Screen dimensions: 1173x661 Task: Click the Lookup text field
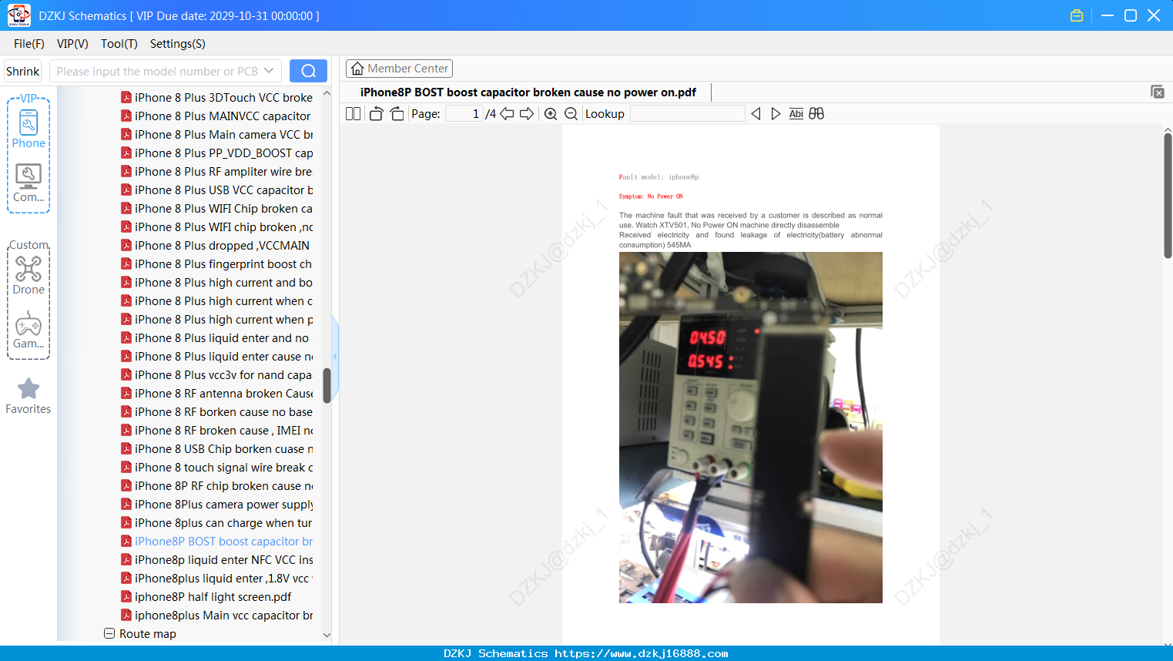coord(688,114)
